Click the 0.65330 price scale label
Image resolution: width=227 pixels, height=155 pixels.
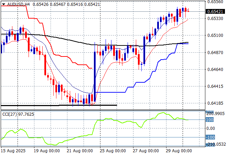coord(216,18)
